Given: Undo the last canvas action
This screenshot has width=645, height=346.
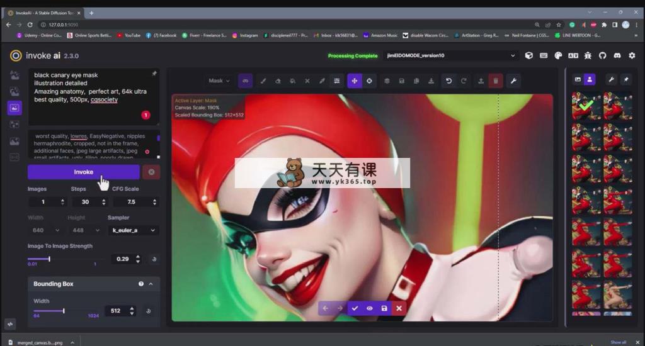Looking at the screenshot, I should [x=448, y=81].
